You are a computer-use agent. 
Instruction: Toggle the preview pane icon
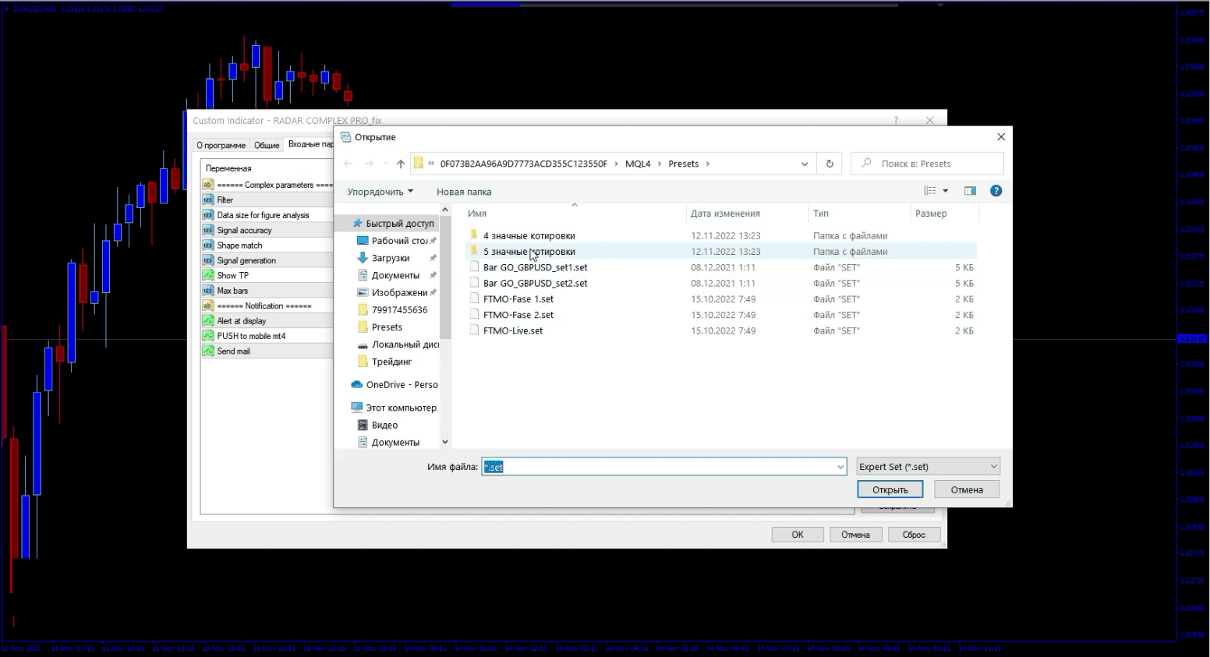pos(970,191)
